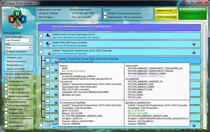Tick the checkbox for Intel Smart Connect Technology Device

pos(42,35)
